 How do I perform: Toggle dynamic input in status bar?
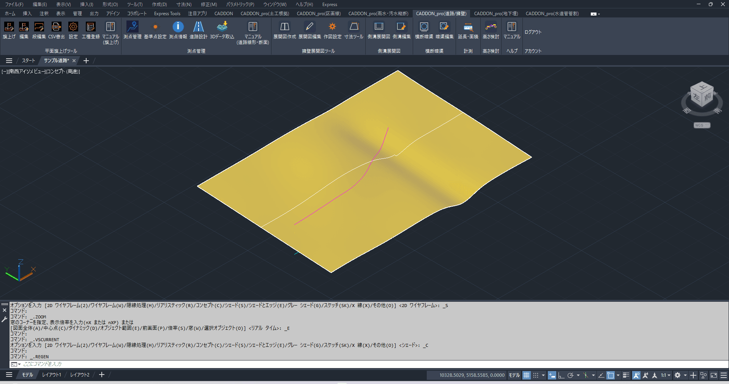pyautogui.click(x=552, y=375)
